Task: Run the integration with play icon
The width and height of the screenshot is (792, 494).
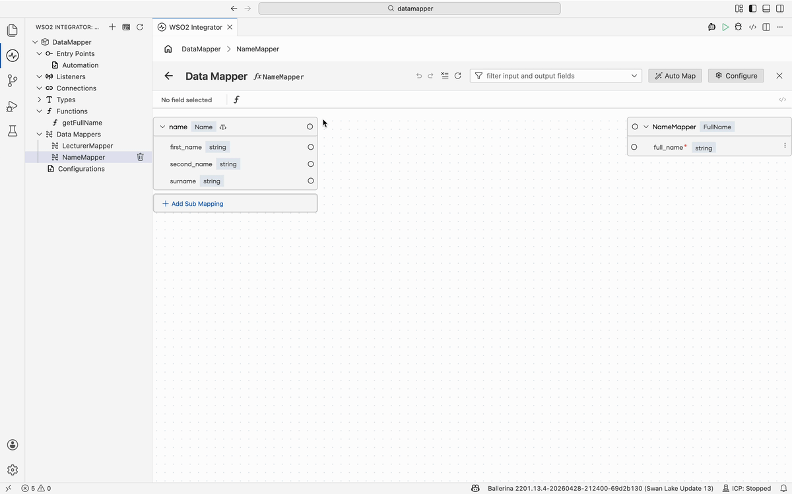Action: (725, 27)
